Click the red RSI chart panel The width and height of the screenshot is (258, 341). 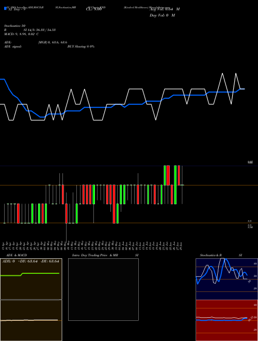(227, 320)
